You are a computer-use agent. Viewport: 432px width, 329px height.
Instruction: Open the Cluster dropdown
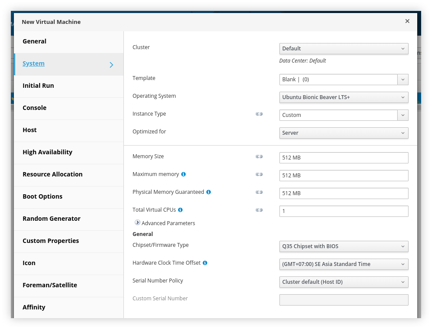343,49
